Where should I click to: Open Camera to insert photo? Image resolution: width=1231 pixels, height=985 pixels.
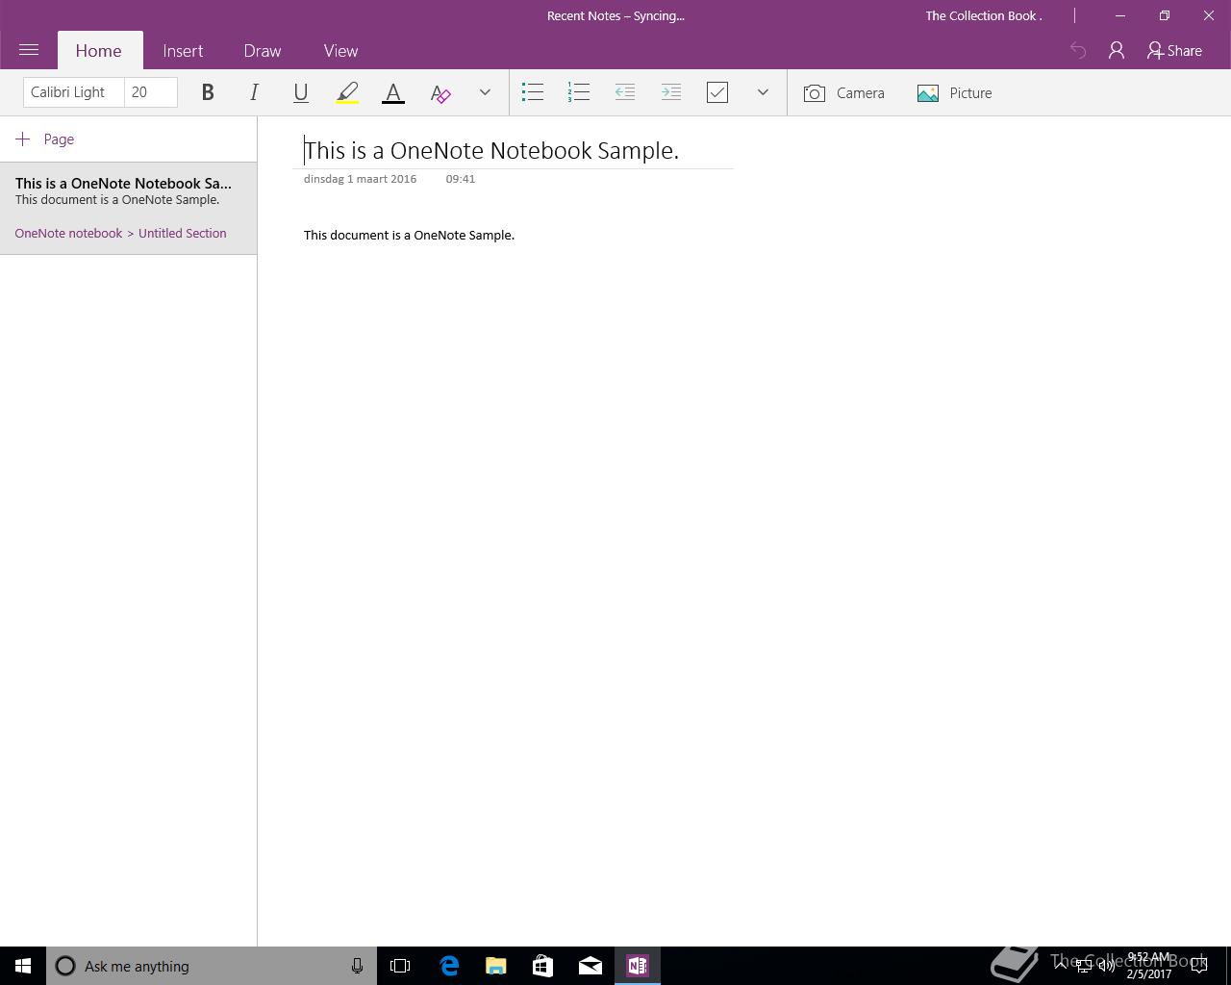[843, 92]
